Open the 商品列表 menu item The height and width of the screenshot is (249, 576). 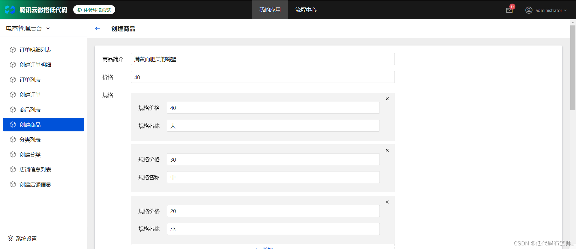[43, 110]
